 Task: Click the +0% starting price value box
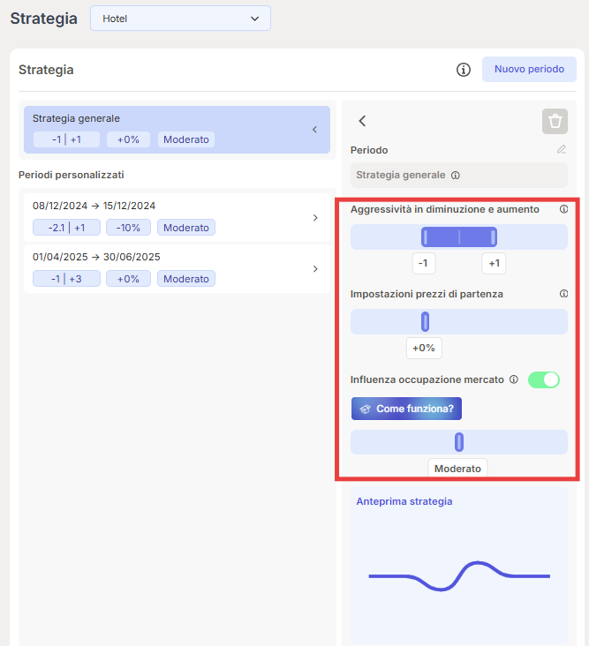pyautogui.click(x=424, y=348)
